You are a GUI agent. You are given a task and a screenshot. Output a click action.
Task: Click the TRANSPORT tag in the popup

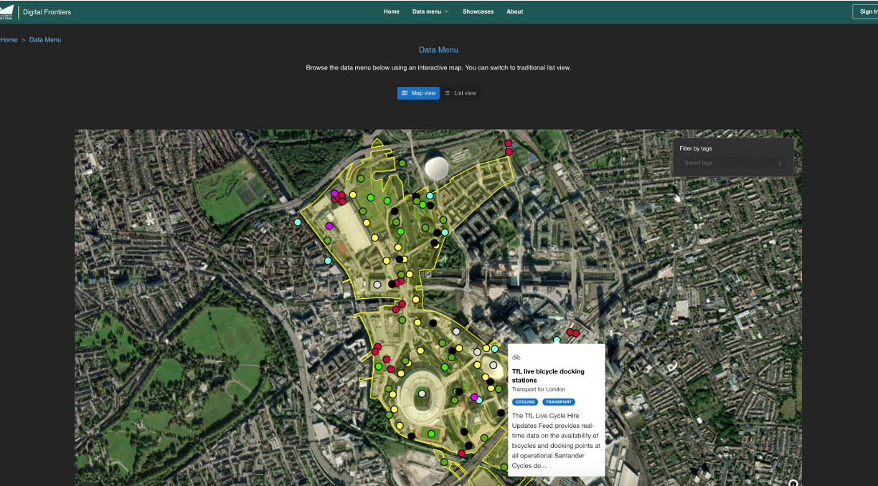(x=559, y=402)
